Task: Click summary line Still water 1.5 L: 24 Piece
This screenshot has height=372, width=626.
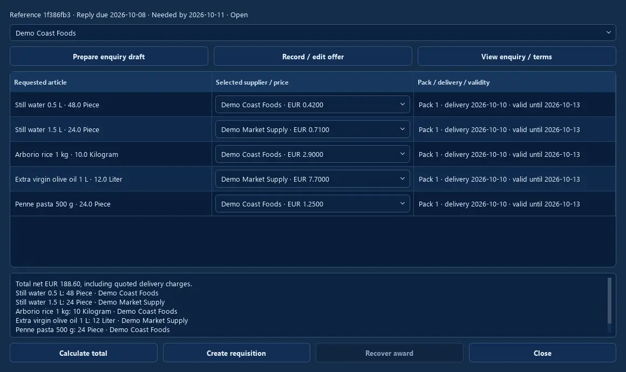Action: tap(90, 302)
